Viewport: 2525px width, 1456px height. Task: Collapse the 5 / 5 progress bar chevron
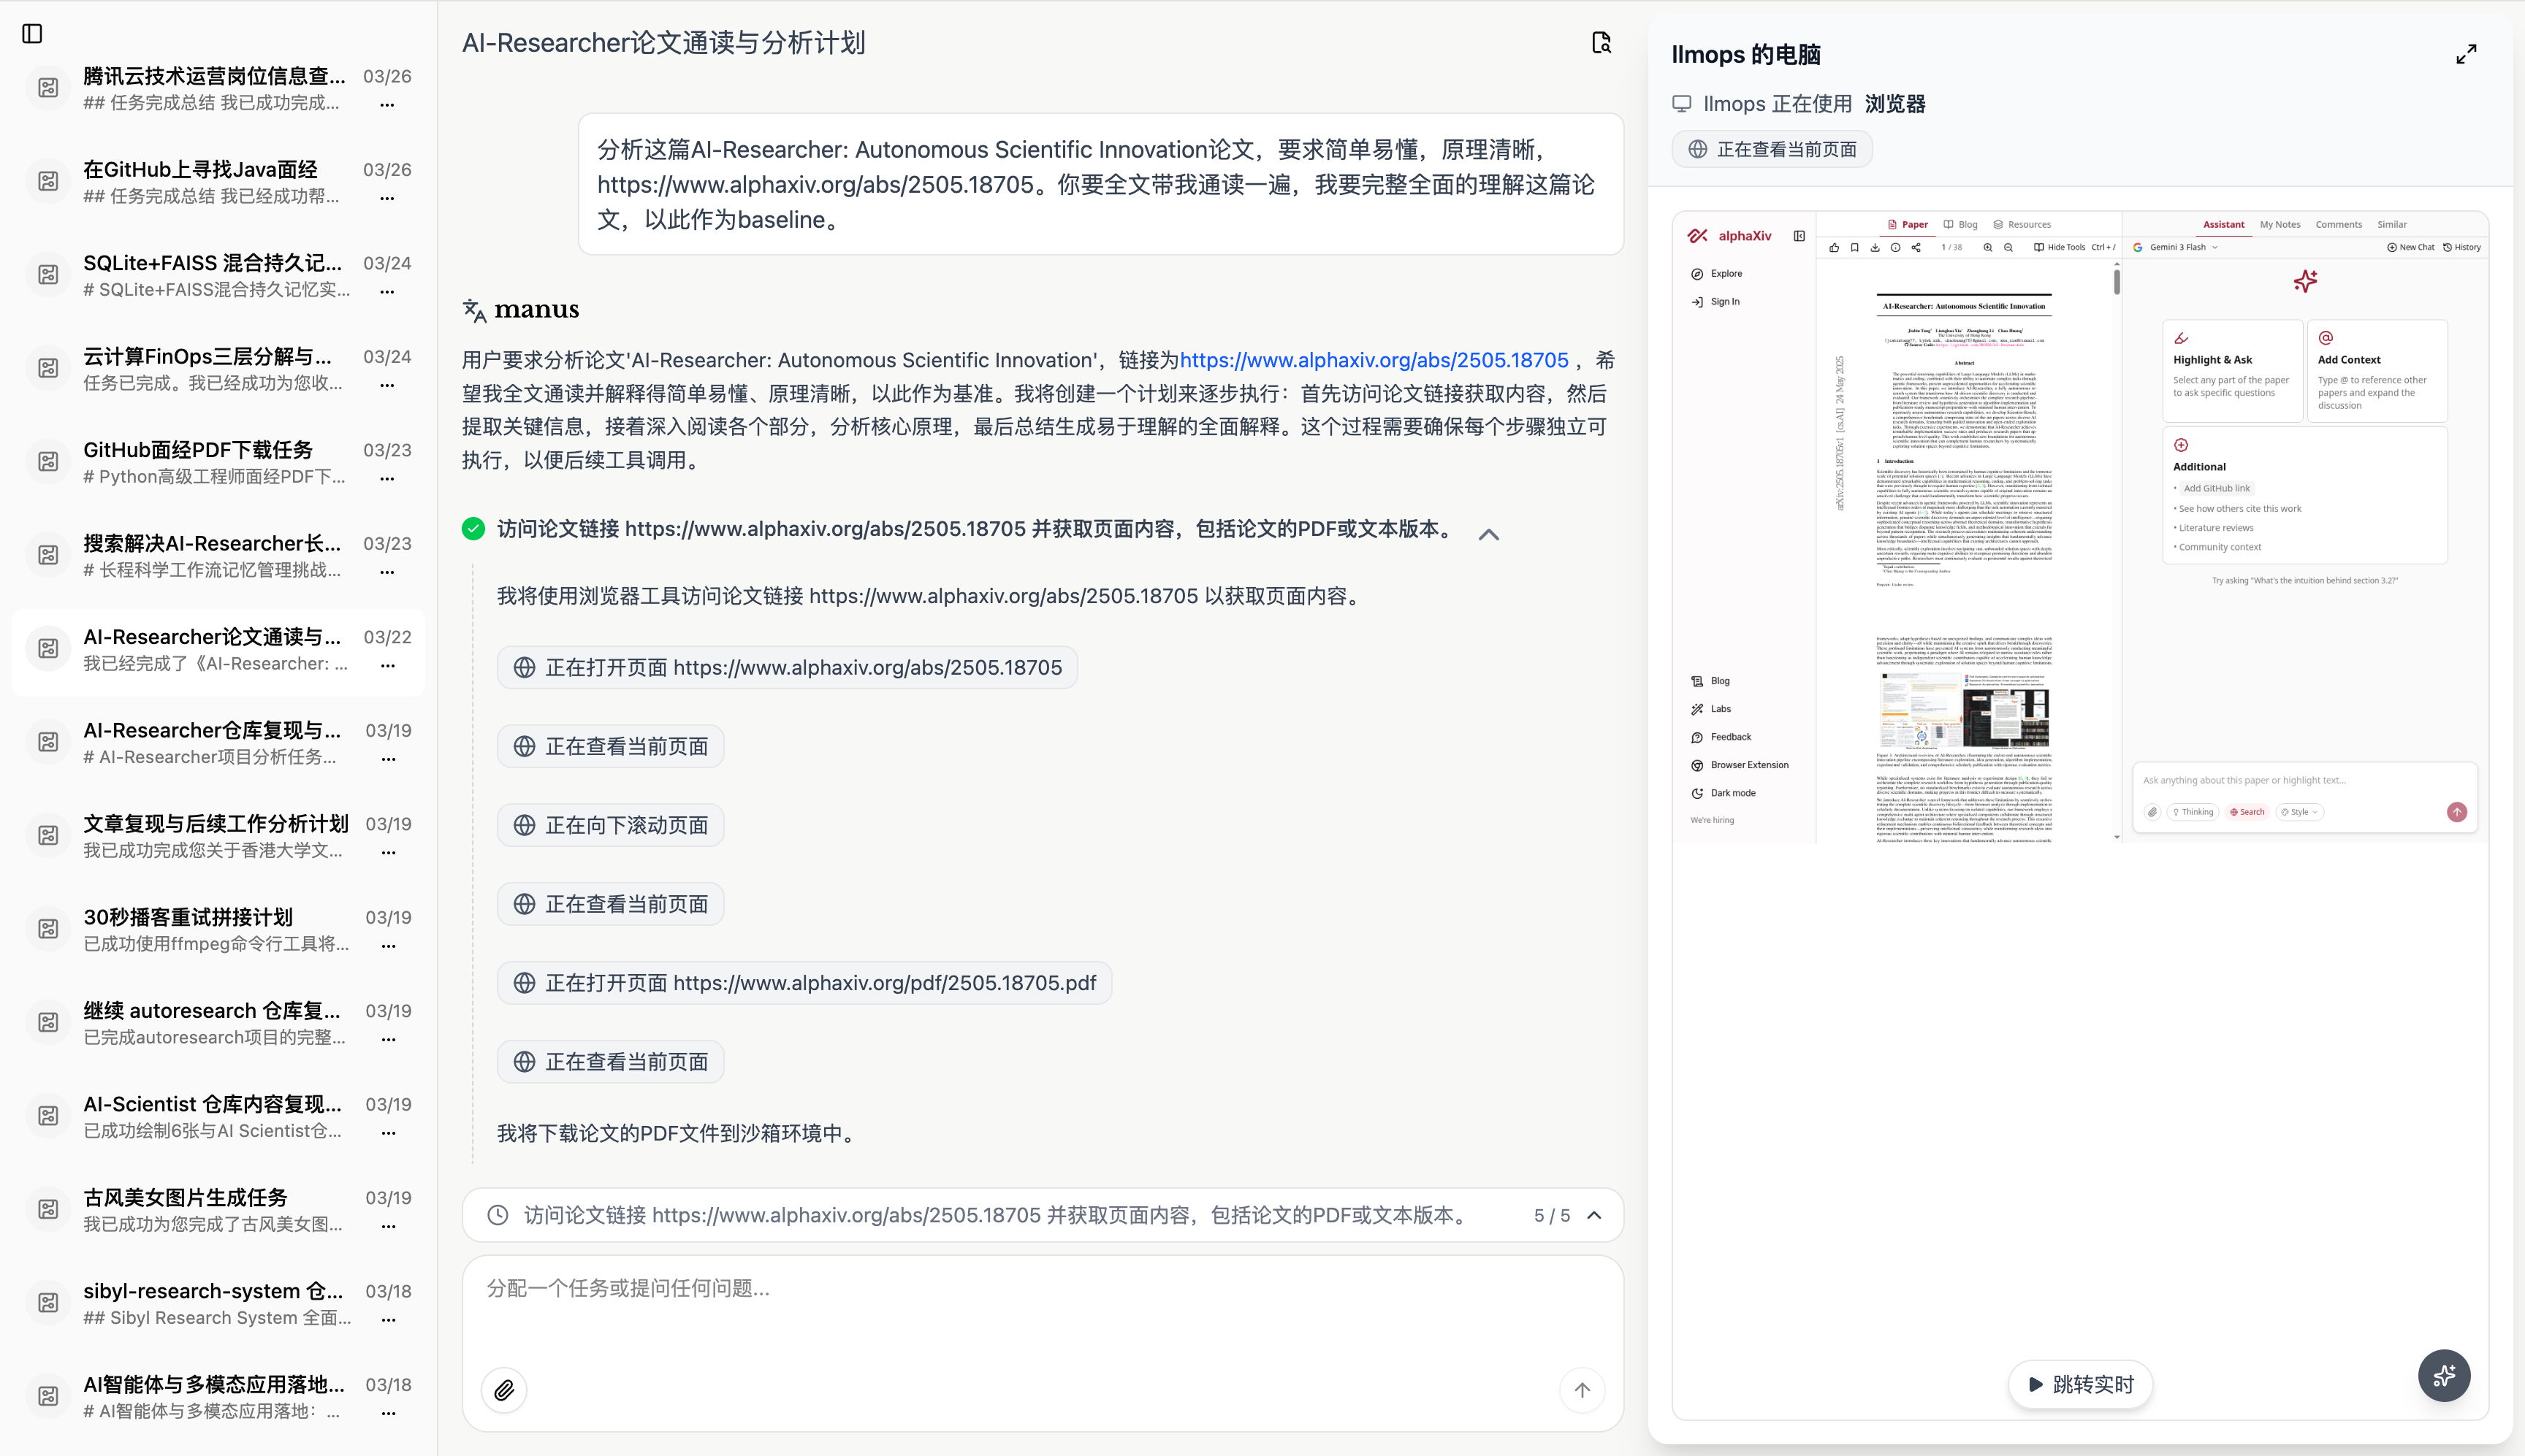click(1595, 1215)
